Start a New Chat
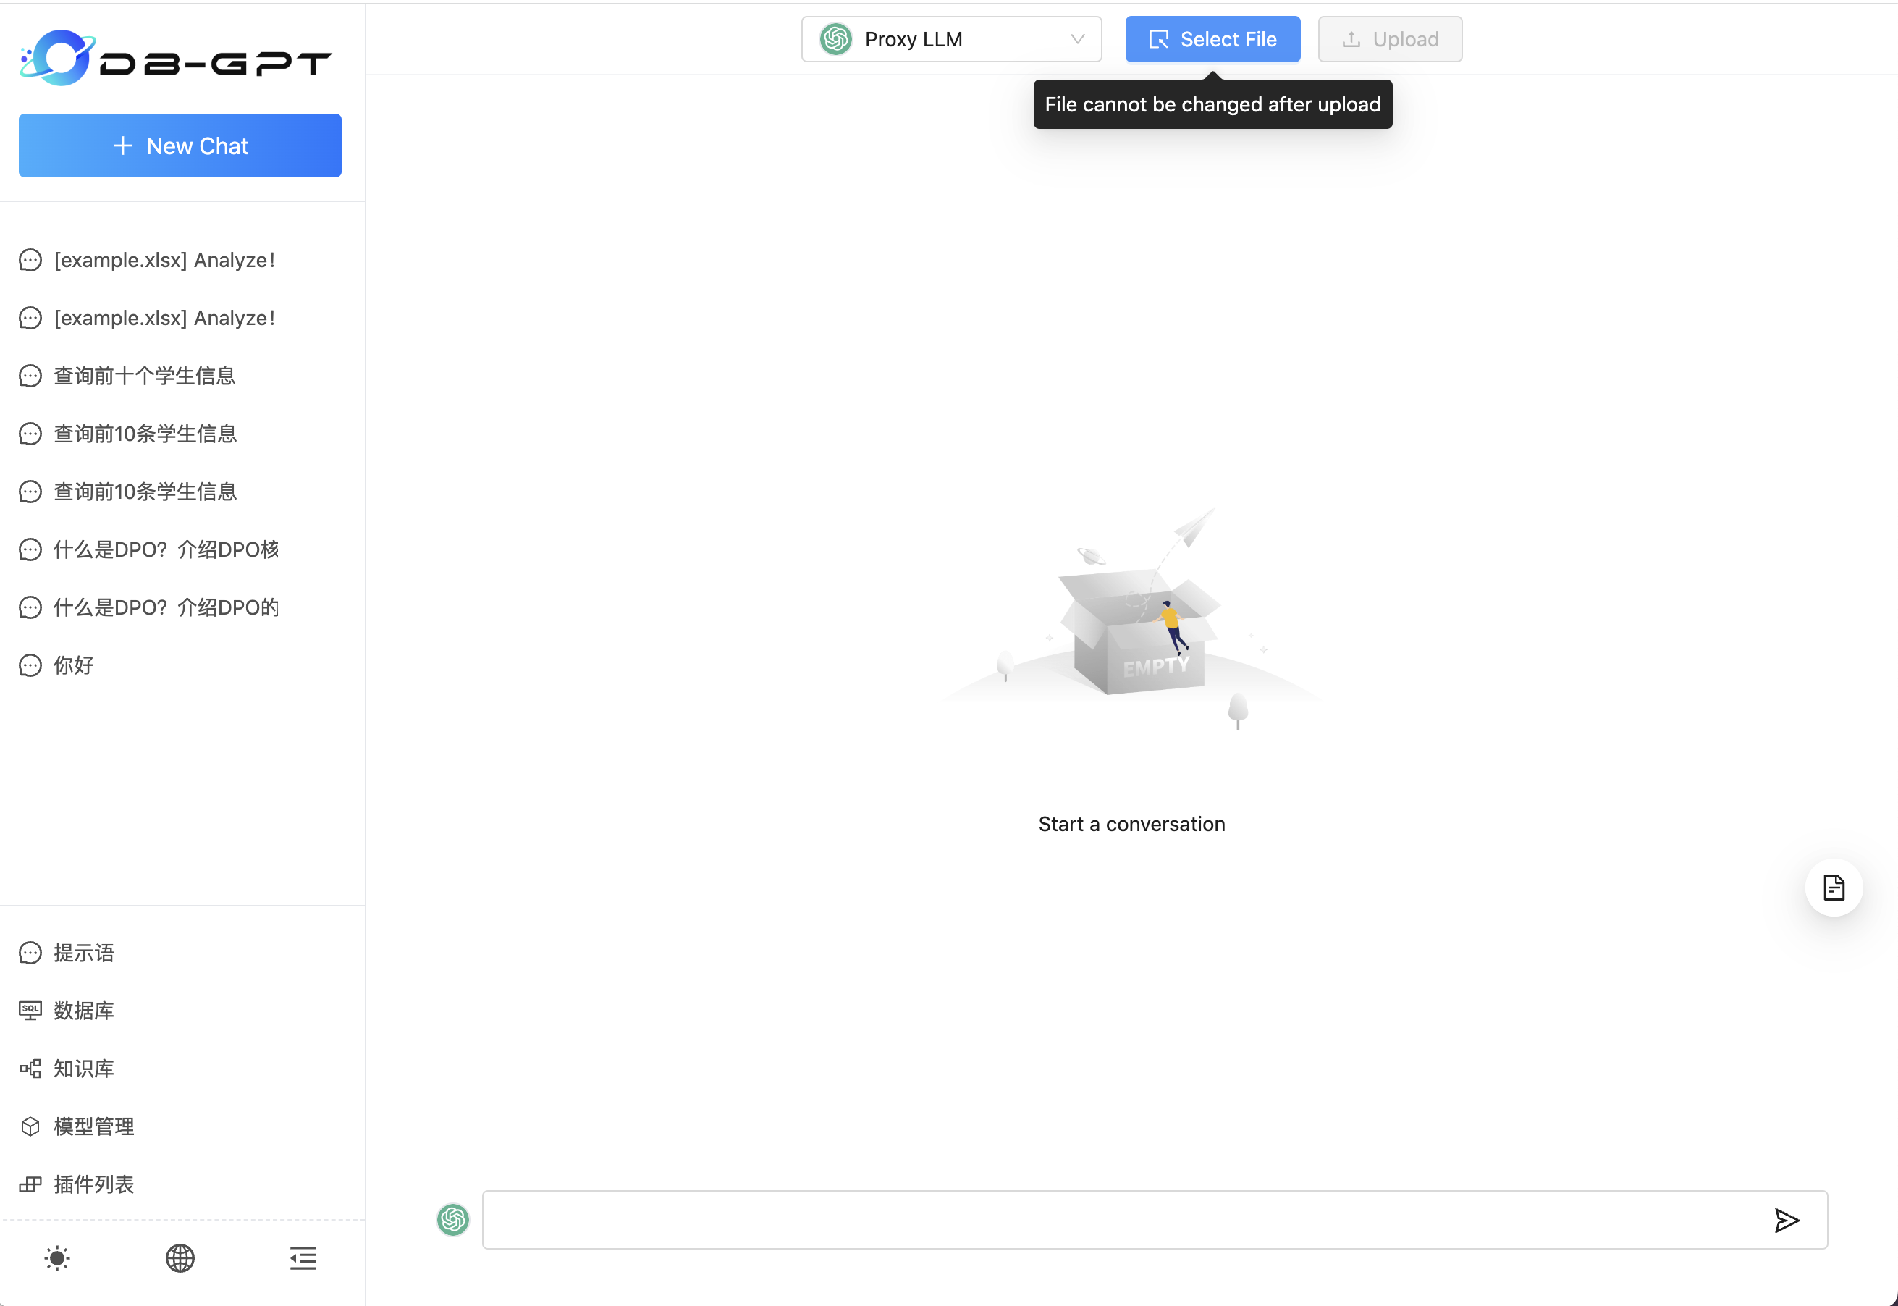 coord(180,146)
